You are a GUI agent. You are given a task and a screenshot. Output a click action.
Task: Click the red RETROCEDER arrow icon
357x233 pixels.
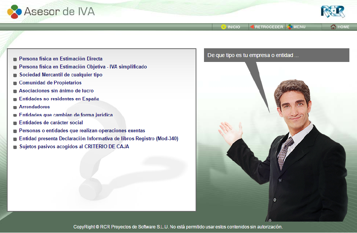tap(252, 27)
